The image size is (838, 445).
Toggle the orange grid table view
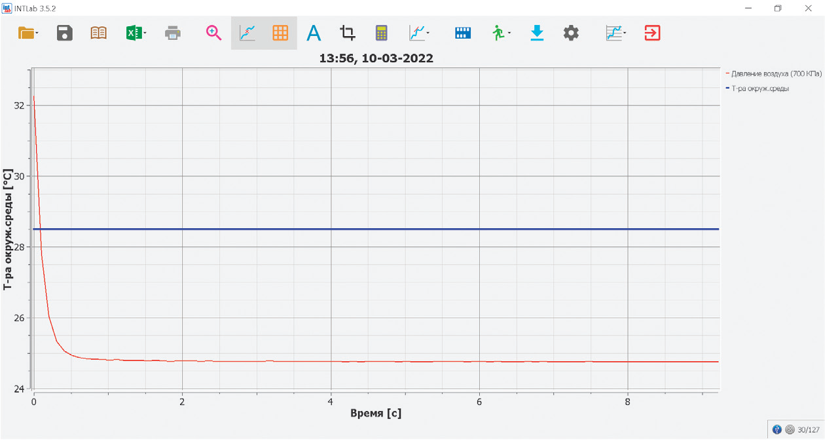280,33
